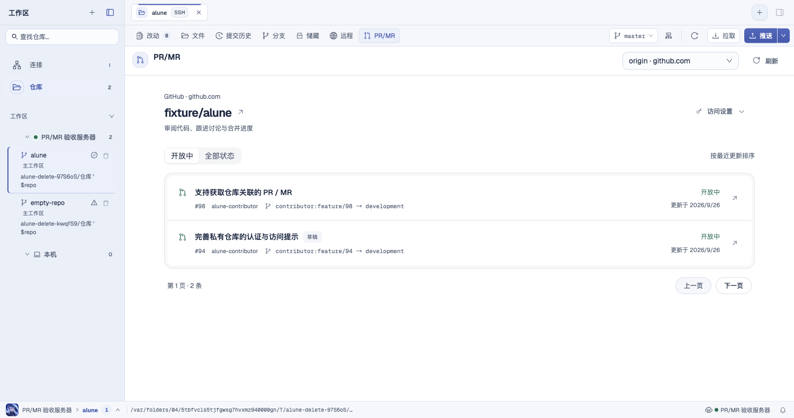The width and height of the screenshot is (794, 418).
Task: Toggle the left sidebar panel icon
Action: point(110,12)
